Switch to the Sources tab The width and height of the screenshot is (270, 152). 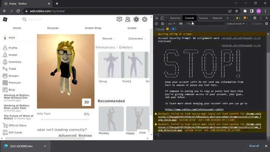pos(203,18)
